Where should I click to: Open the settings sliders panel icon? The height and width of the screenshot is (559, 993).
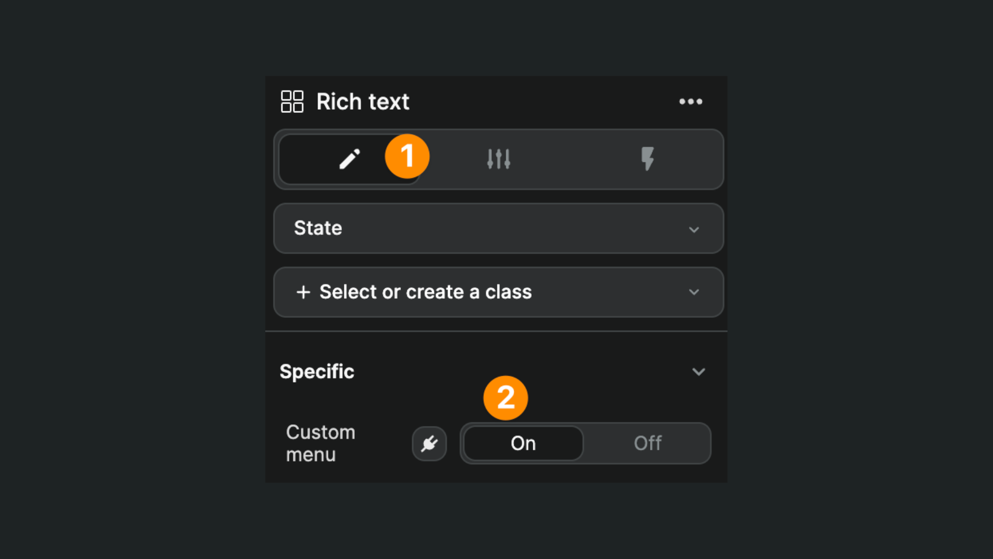498,159
